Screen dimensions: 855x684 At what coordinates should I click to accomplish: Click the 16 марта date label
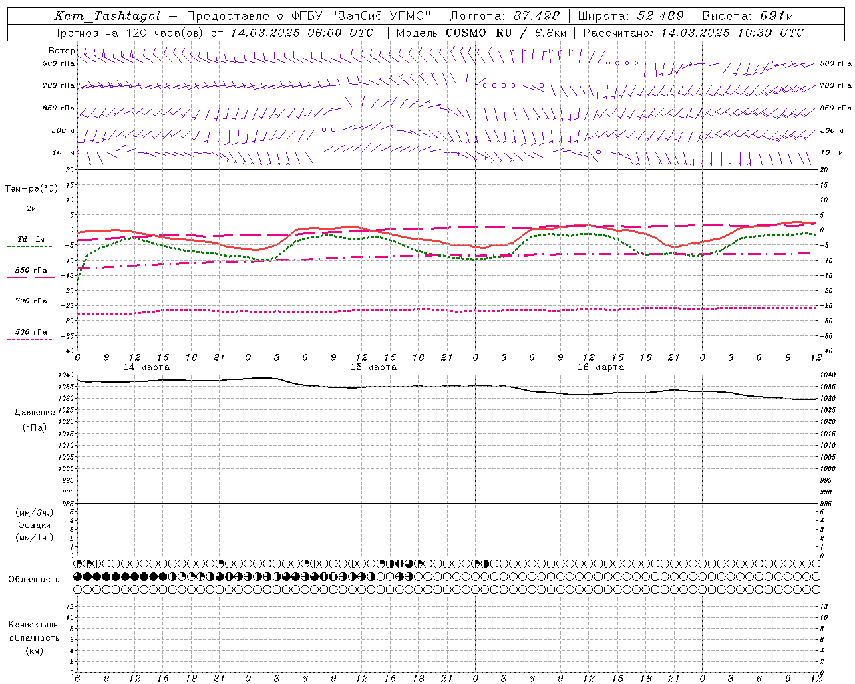(x=601, y=367)
